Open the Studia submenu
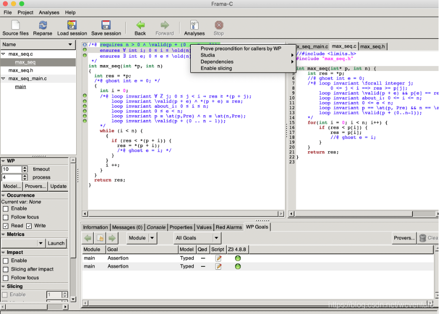Image resolution: width=439 pixels, height=314 pixels. [243, 55]
